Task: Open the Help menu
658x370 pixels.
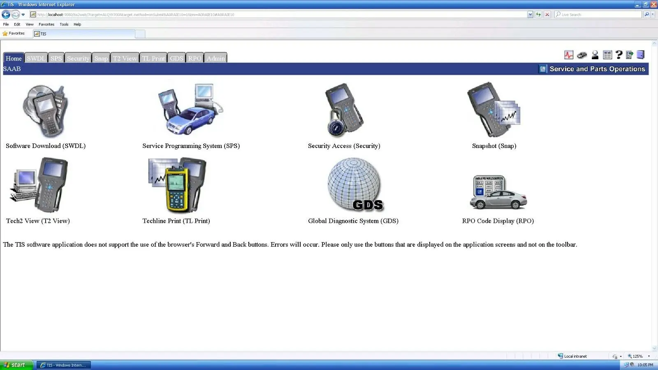Action: tap(77, 24)
